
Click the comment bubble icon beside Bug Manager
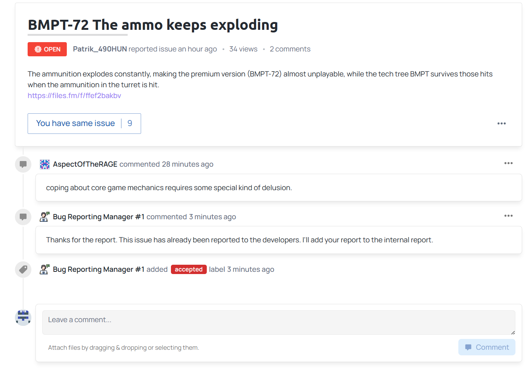[x=23, y=217]
